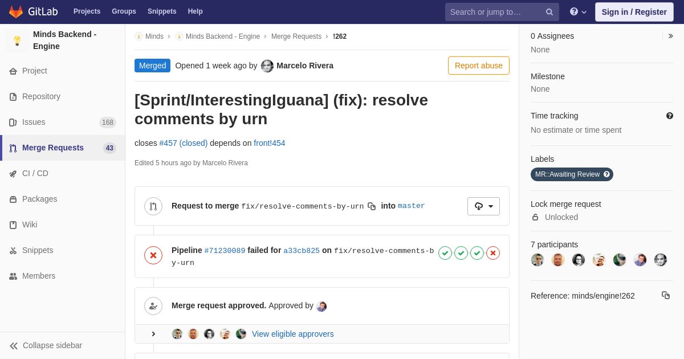Image resolution: width=684 pixels, height=359 pixels.
Task: Click the first passed pipeline stage icon
Action: (445, 253)
